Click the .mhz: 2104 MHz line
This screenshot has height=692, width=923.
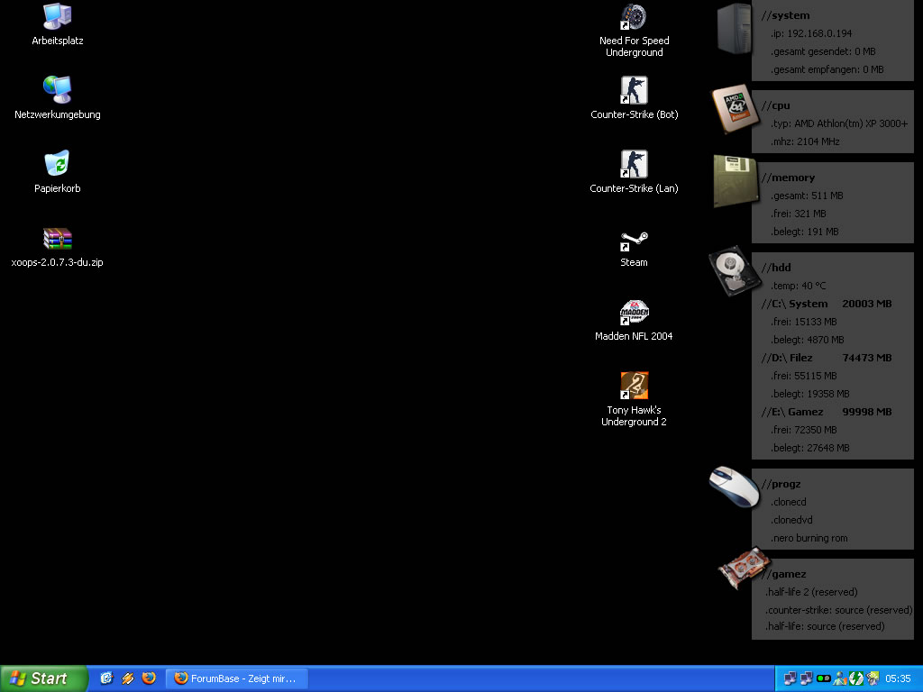(x=805, y=141)
